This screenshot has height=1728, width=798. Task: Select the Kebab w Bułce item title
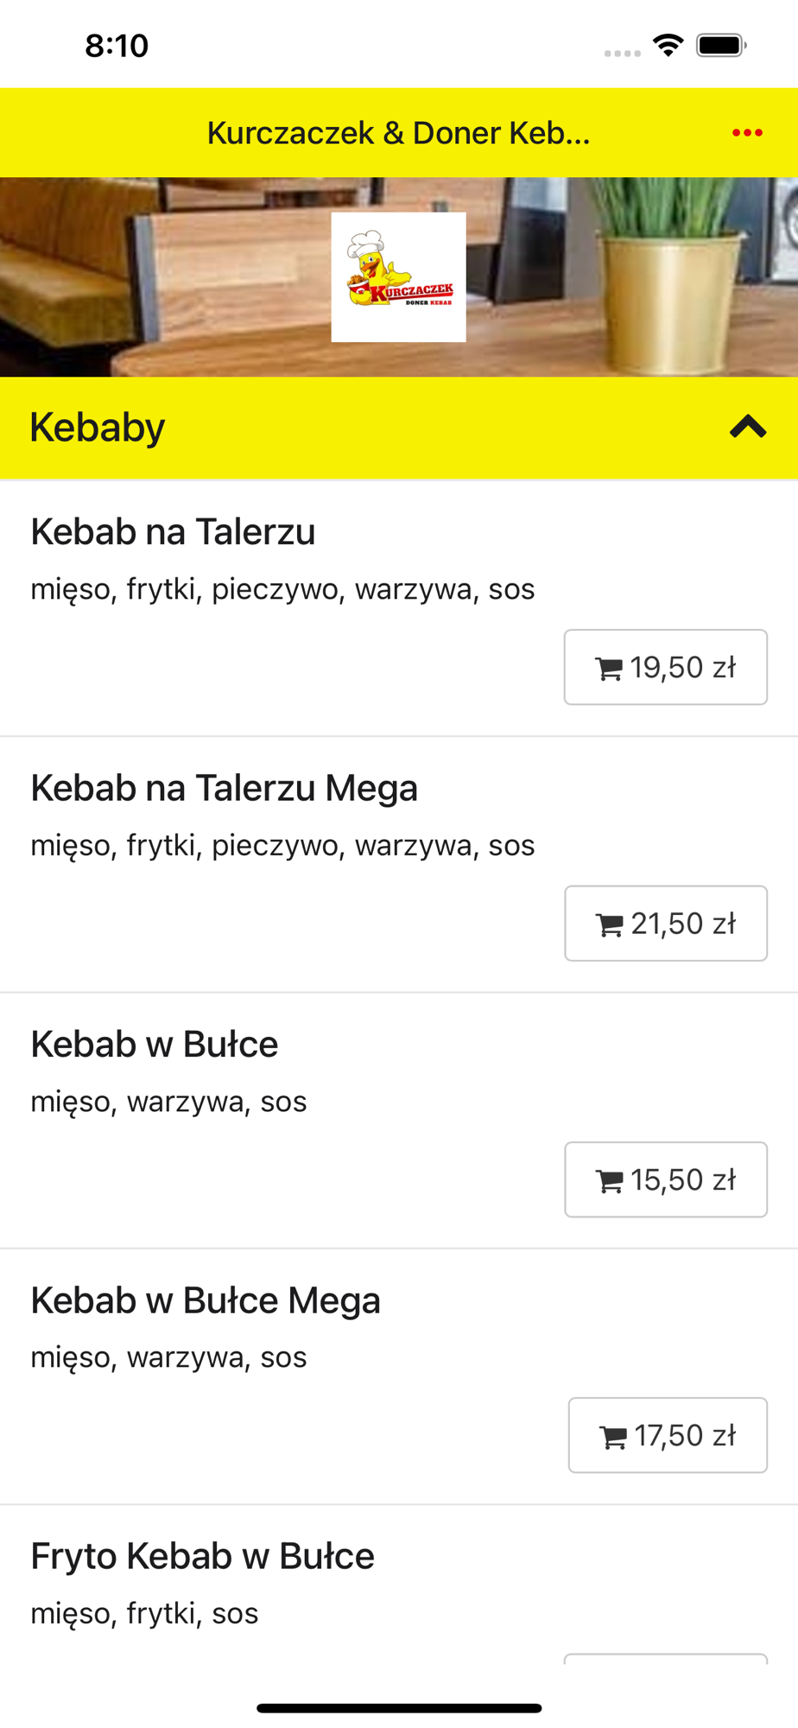tap(155, 1045)
